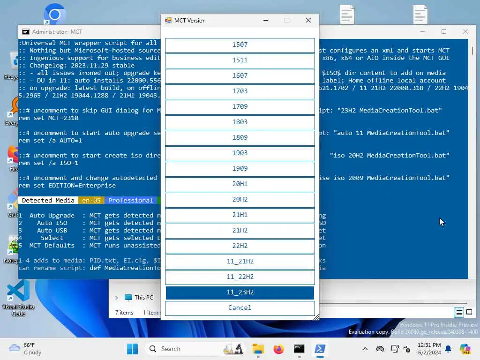Image resolution: width=480 pixels, height=360 pixels.
Task: Open the clock showing 12:31 PM
Action: point(429,349)
